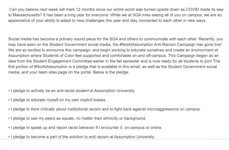The width and height of the screenshot is (229, 150).
Task: Click the second #NotAtAssumption hashtag mention
Action: tap(51, 67)
